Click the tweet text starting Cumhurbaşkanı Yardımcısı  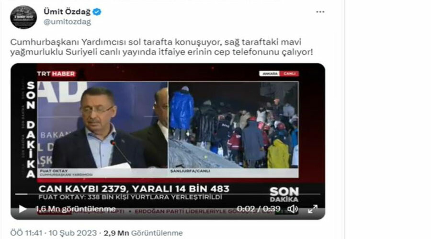coord(162,47)
